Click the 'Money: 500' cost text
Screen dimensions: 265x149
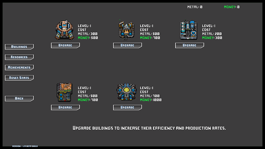click(88, 38)
